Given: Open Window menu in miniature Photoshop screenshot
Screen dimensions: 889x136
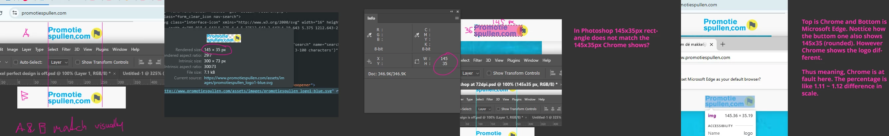Looking at the screenshot, I should pyautogui.click(x=530, y=100).
